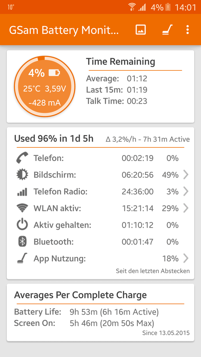Image resolution: width=201 pixels, height=357 pixels.
Task: Tap the status bar battery indicator
Action: [x=168, y=7]
